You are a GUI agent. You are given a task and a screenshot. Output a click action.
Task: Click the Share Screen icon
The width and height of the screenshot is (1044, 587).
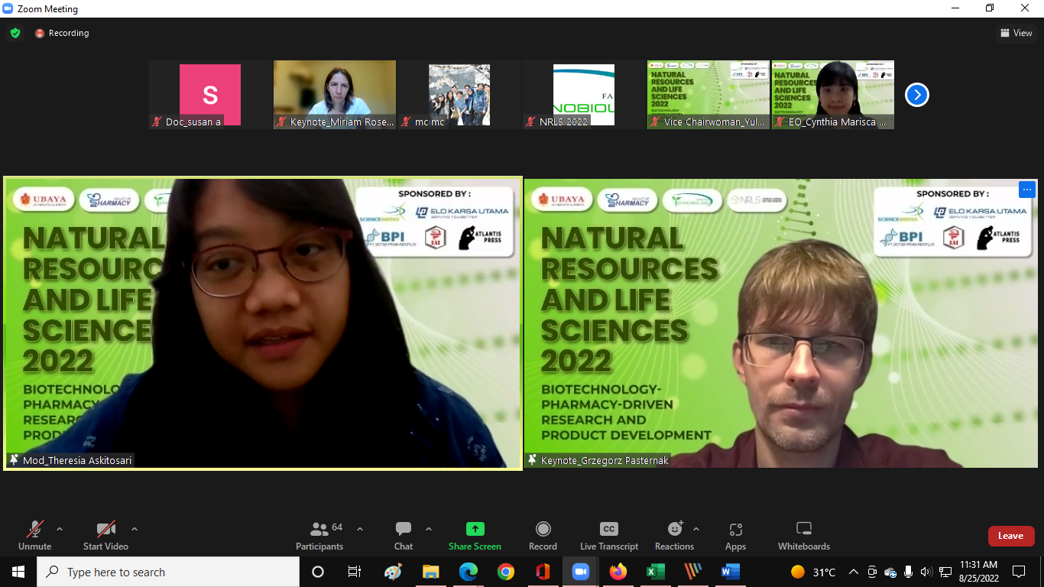tap(475, 529)
